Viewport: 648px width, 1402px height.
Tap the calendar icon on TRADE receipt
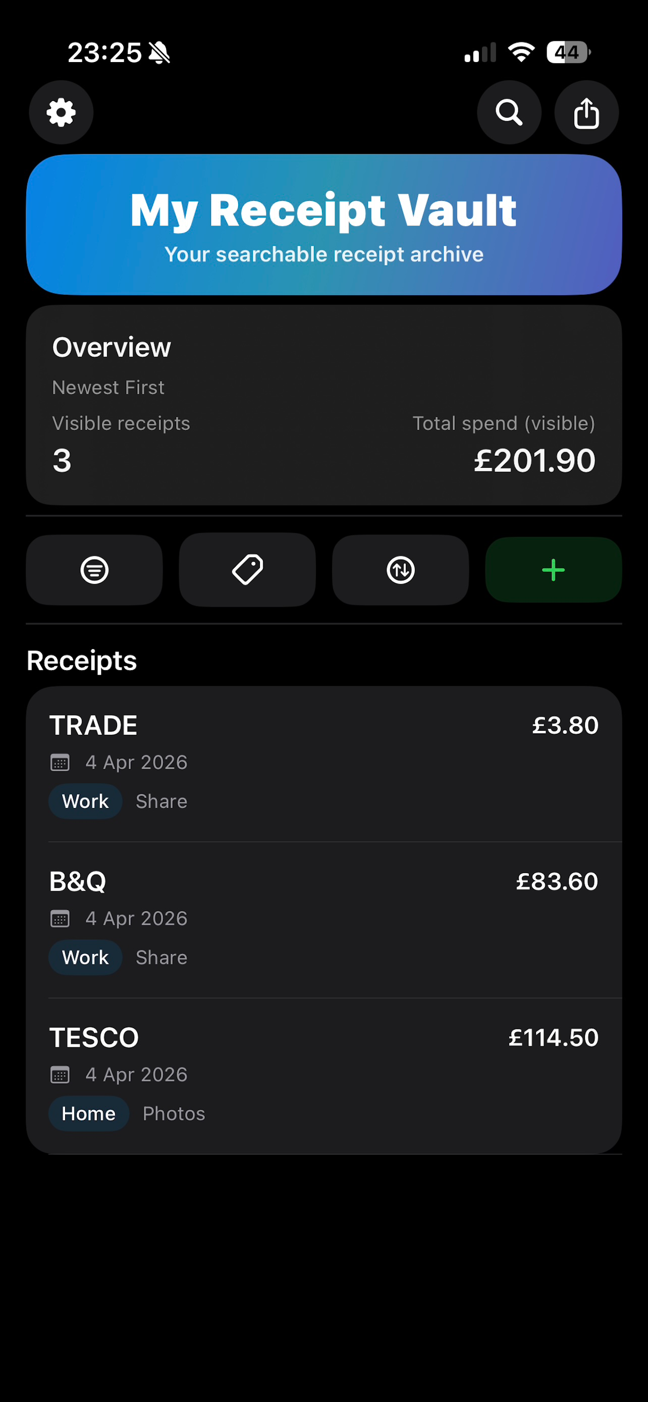click(x=60, y=763)
